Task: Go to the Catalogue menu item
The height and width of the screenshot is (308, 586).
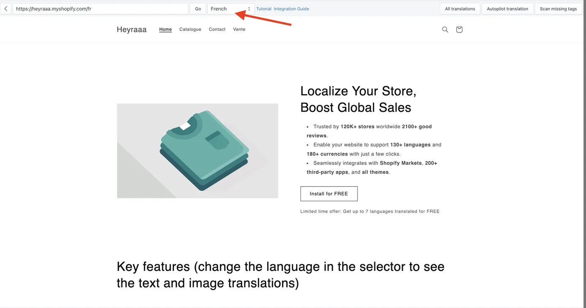Action: [x=190, y=30]
